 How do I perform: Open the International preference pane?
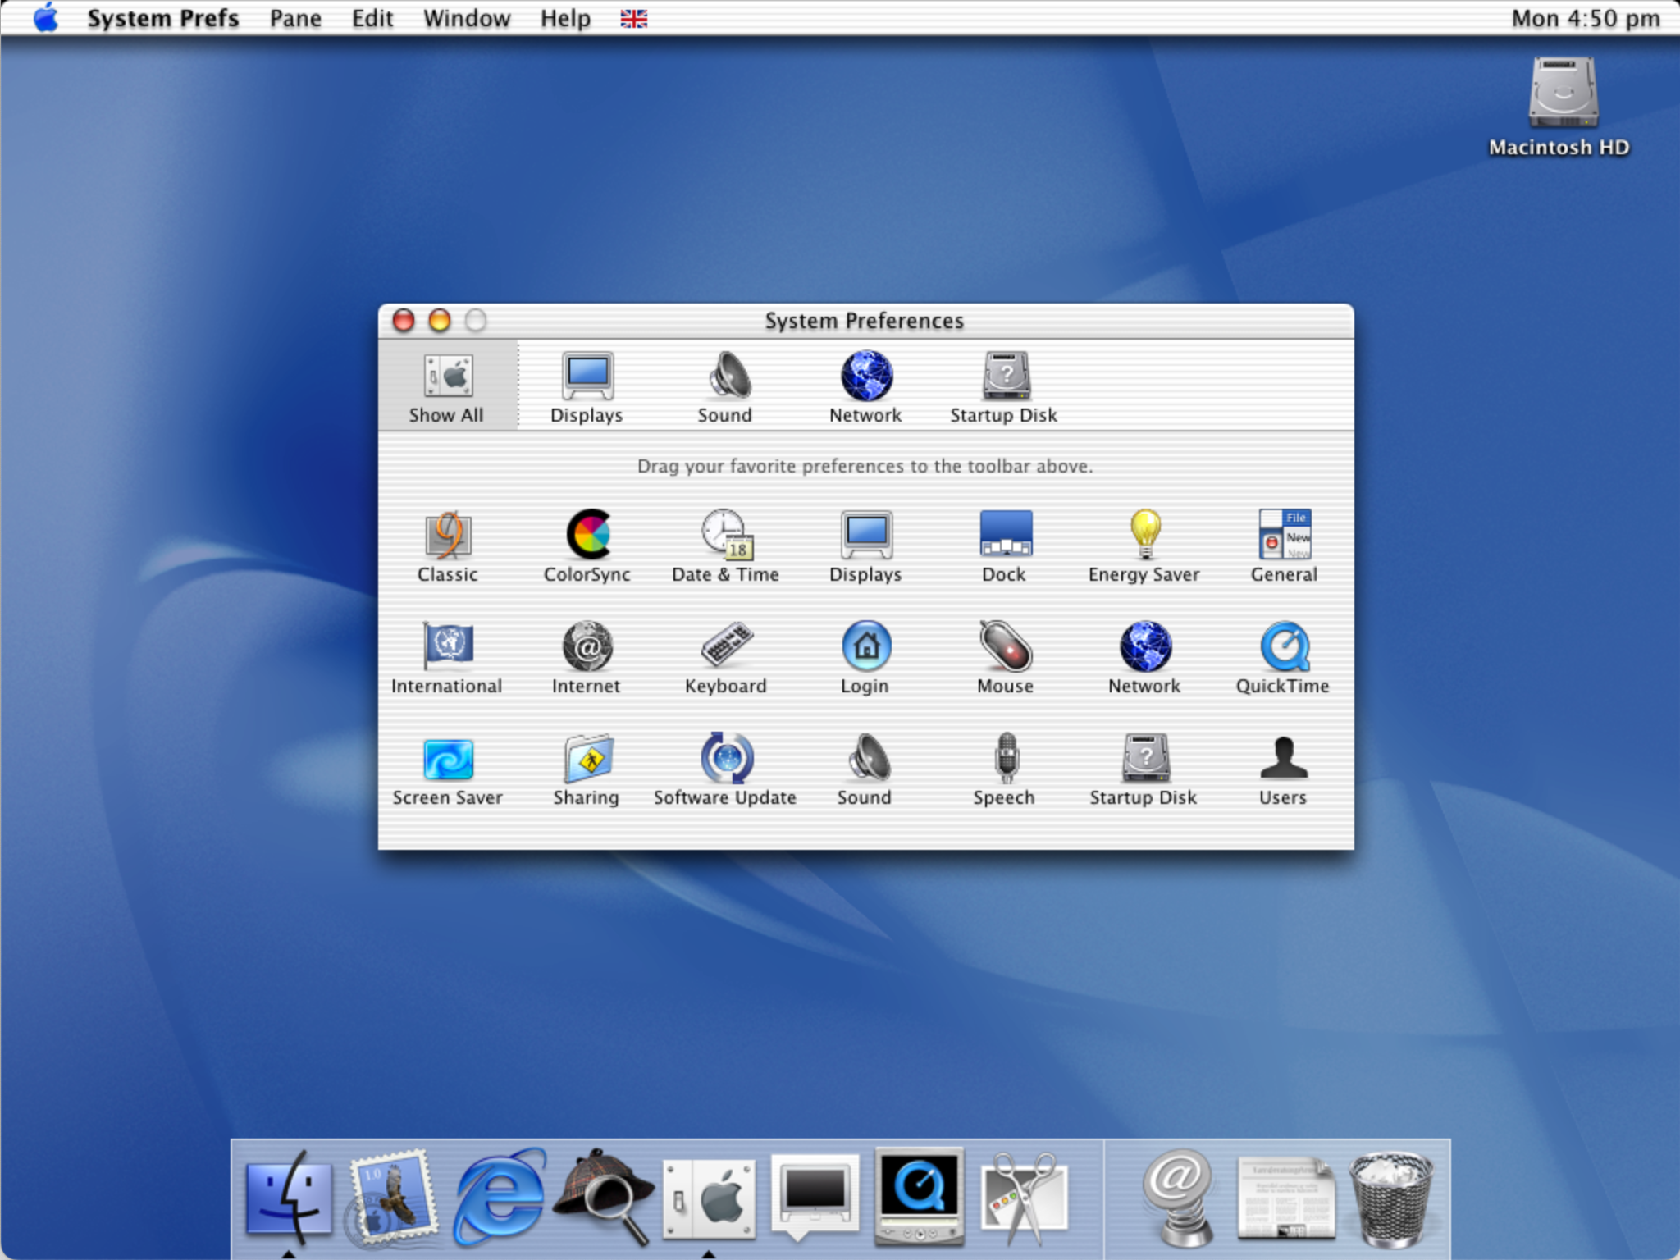(x=447, y=658)
